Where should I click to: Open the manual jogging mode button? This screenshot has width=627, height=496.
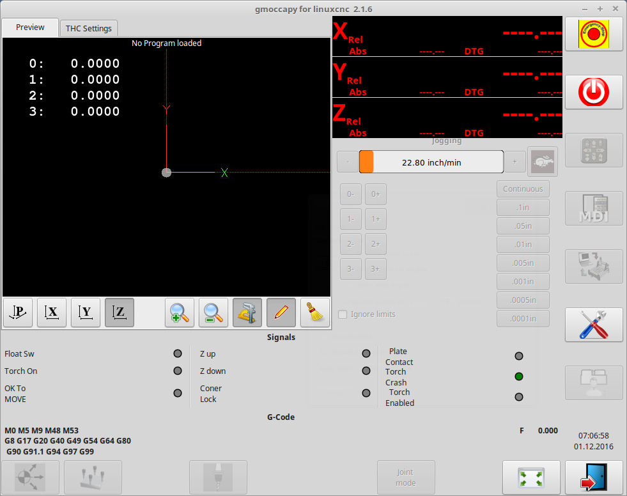click(594, 150)
